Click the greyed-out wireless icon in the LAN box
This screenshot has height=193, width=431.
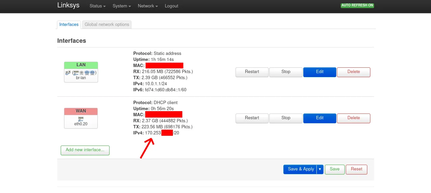(82, 73)
